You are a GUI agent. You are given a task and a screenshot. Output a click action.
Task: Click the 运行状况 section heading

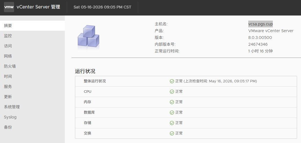85,71
